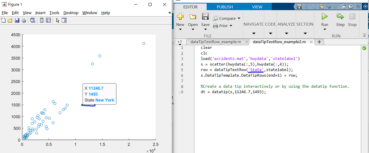
Task: Run the script with green Run arrow
Action: 325,16
